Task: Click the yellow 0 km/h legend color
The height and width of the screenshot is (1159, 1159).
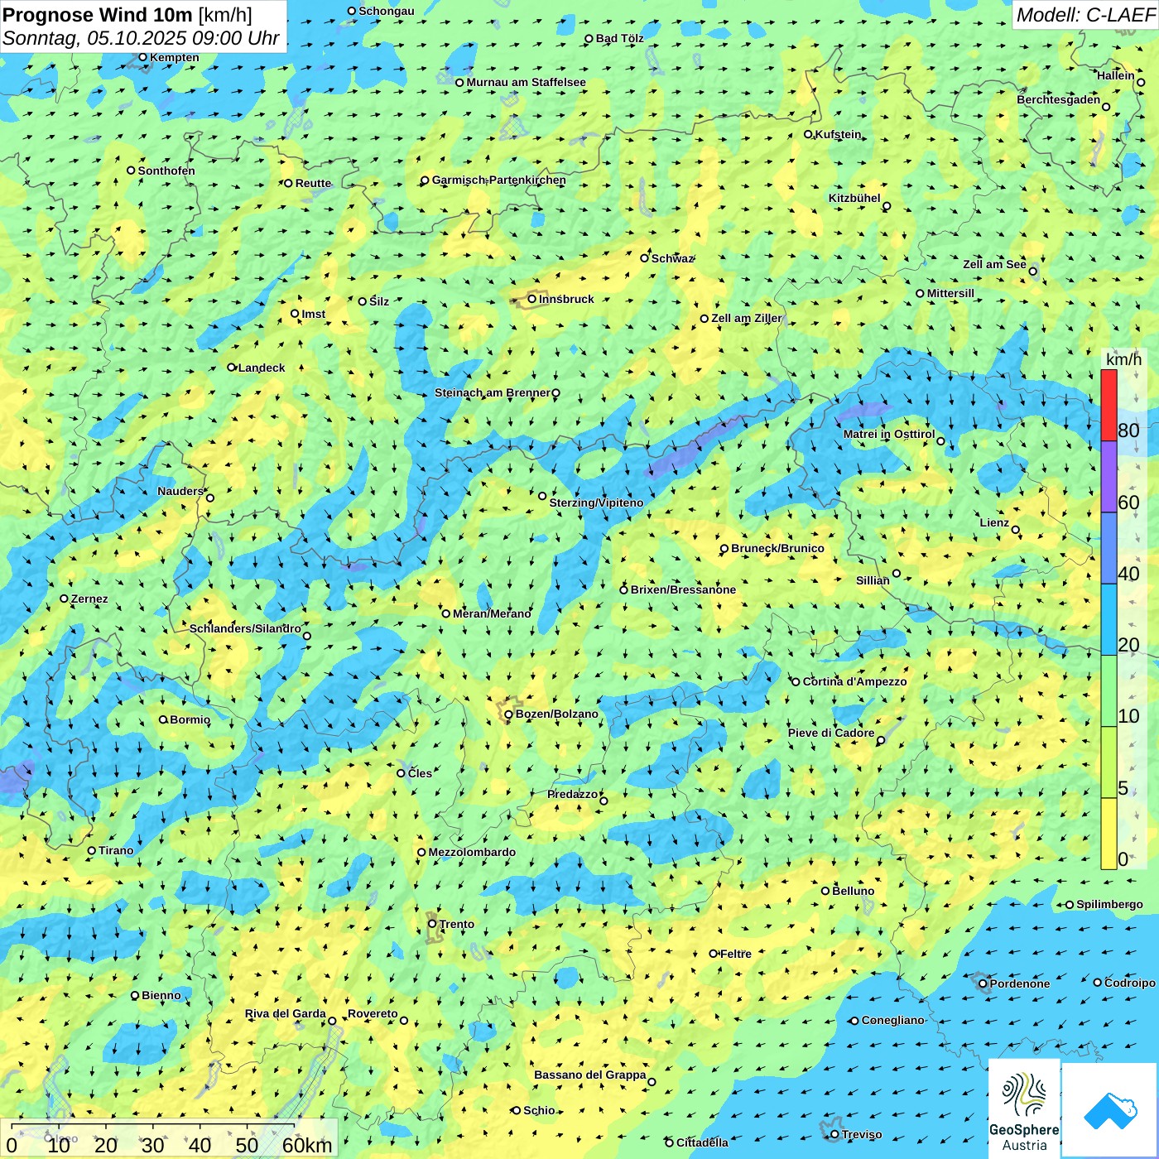Action: coord(1109,834)
